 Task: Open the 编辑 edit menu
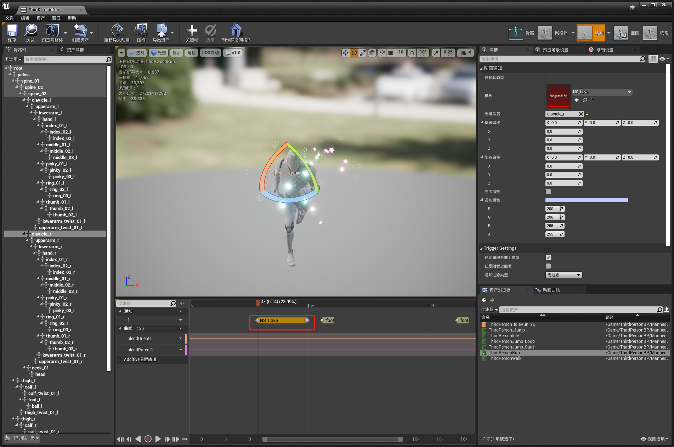(25, 18)
